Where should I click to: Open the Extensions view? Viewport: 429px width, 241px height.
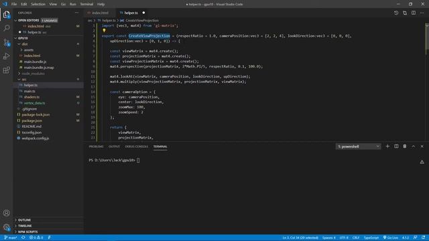pyautogui.click(x=6, y=70)
